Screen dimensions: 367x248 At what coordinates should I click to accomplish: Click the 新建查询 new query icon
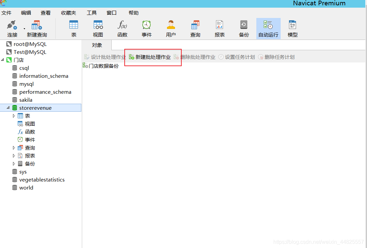click(x=37, y=25)
